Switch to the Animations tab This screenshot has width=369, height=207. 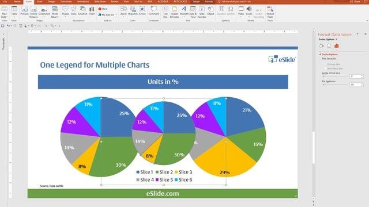83,2
